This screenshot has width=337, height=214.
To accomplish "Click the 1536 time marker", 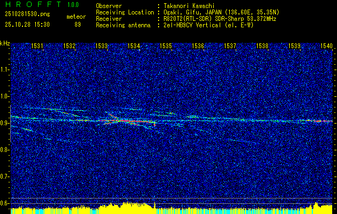I will coord(198,45).
